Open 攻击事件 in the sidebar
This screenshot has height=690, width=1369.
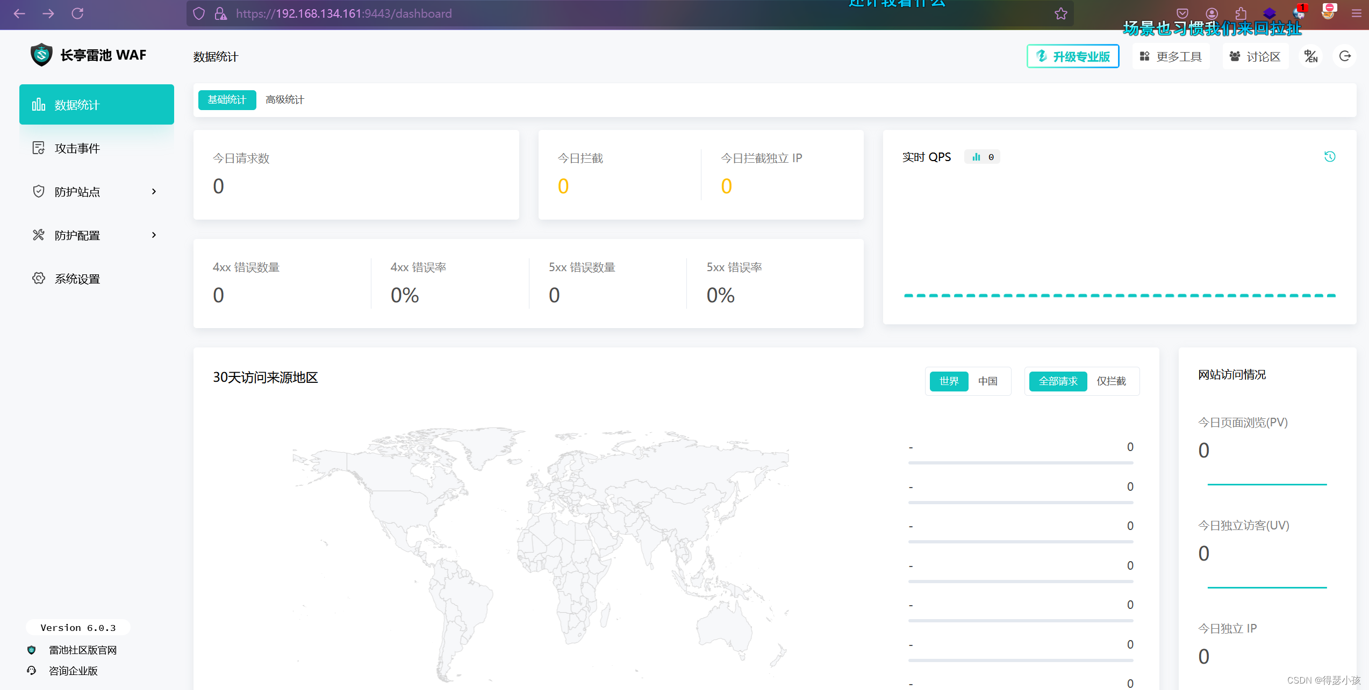[x=77, y=148]
